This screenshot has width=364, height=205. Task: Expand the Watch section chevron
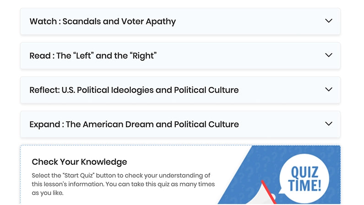coord(328,21)
